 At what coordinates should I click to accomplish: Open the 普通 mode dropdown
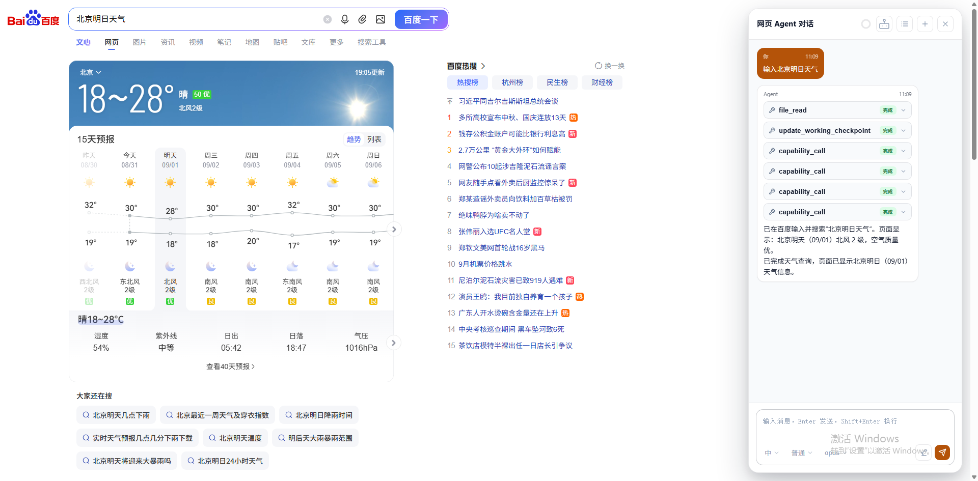click(801, 453)
